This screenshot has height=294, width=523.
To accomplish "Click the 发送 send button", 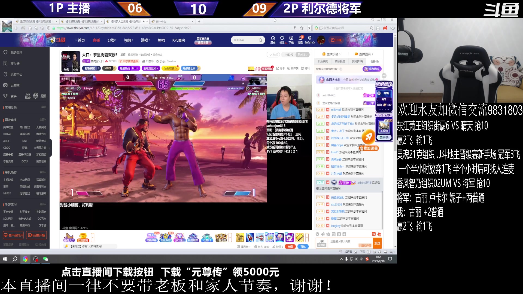I will 377,243.
